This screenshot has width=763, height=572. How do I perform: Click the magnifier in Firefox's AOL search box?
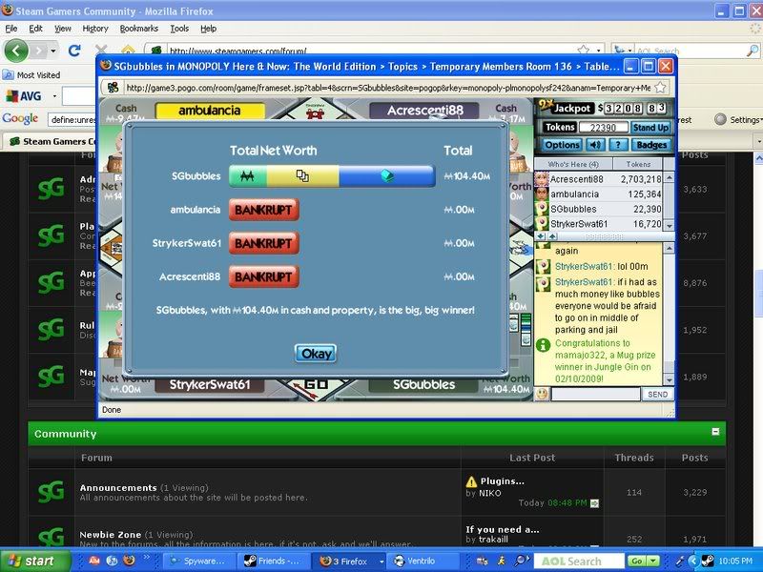click(x=753, y=51)
